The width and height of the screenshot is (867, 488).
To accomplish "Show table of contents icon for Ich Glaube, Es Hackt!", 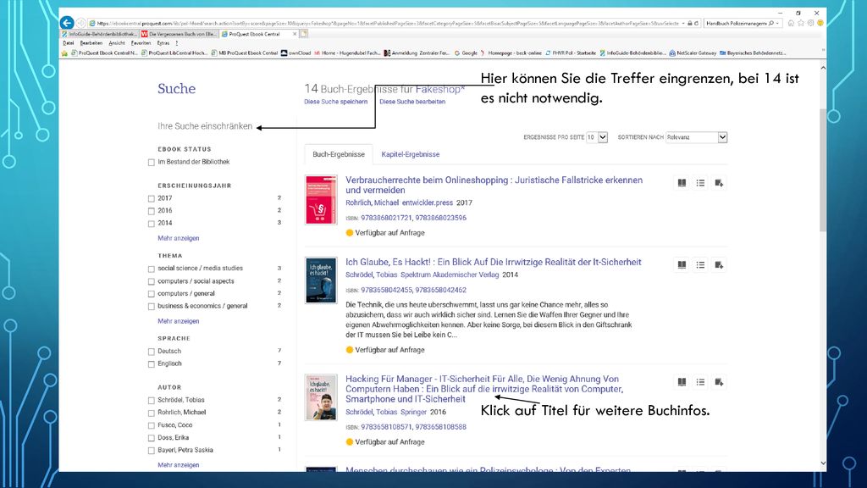I will click(x=700, y=265).
